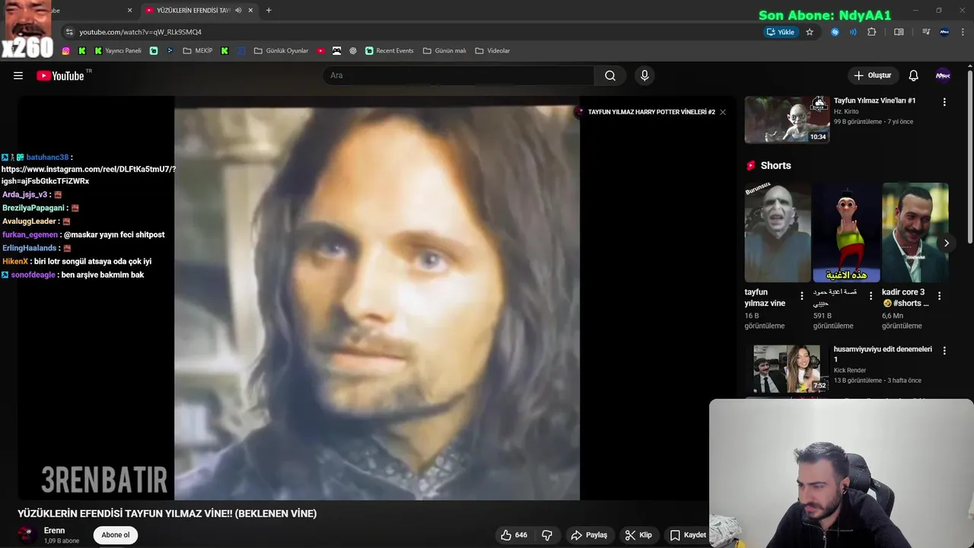
Task: Subscribe with Abone ol button
Action: tap(116, 535)
